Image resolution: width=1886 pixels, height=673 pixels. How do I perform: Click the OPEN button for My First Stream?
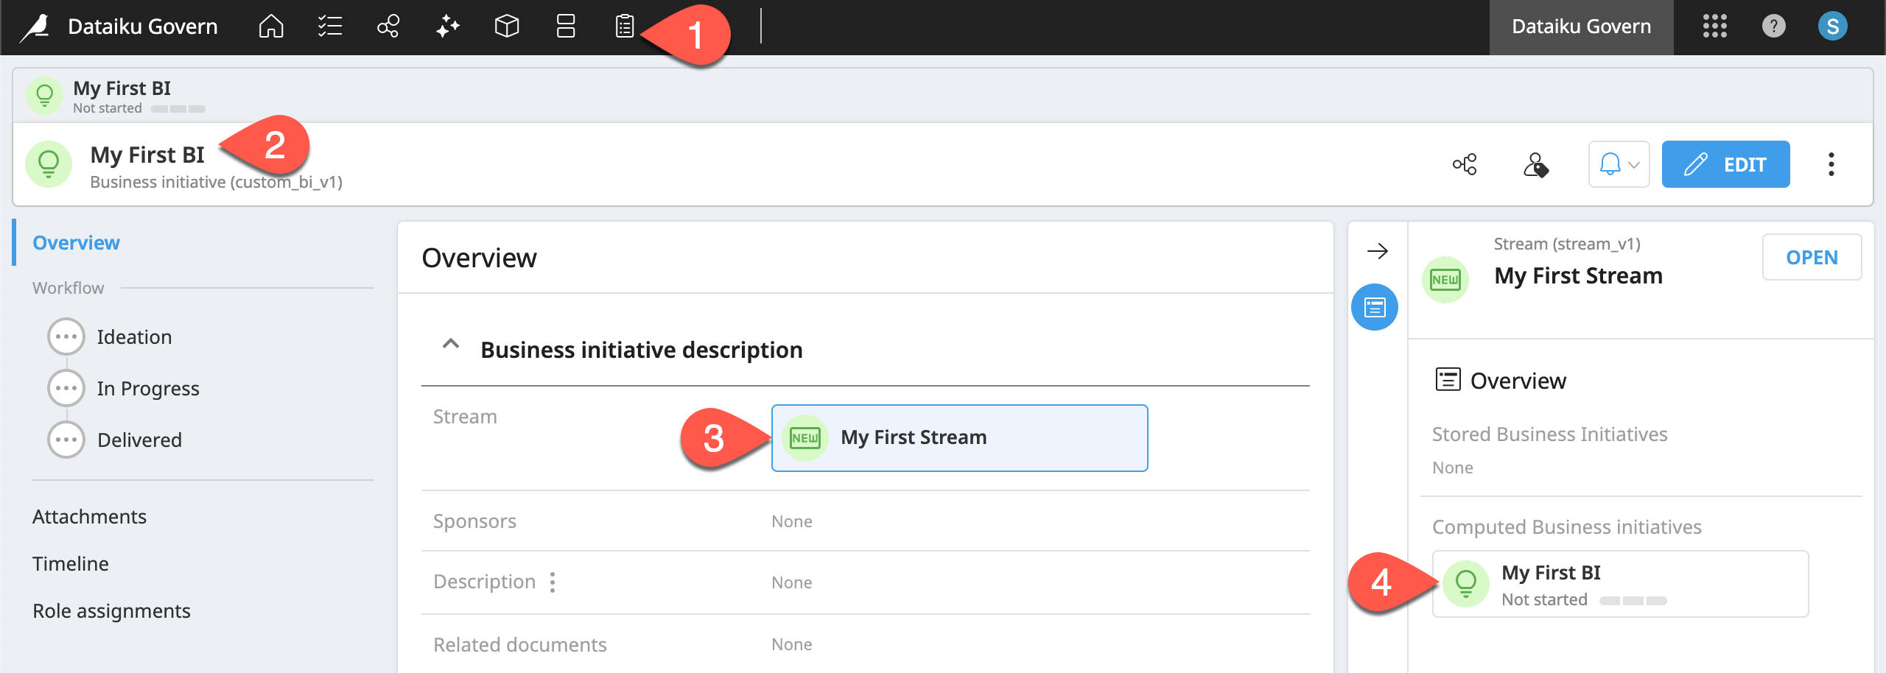click(1812, 258)
